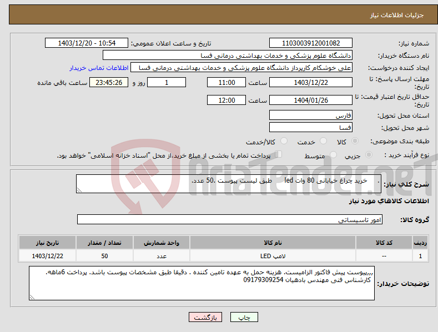Click the table date cell 1403/12/22
Screen dimensions: 438x332
pos(47,256)
